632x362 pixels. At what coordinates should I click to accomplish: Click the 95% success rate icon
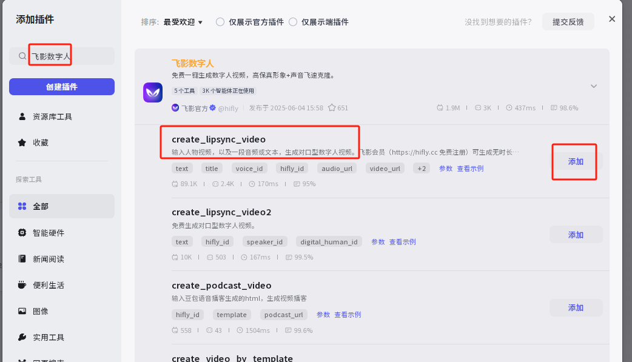pyautogui.click(x=297, y=184)
